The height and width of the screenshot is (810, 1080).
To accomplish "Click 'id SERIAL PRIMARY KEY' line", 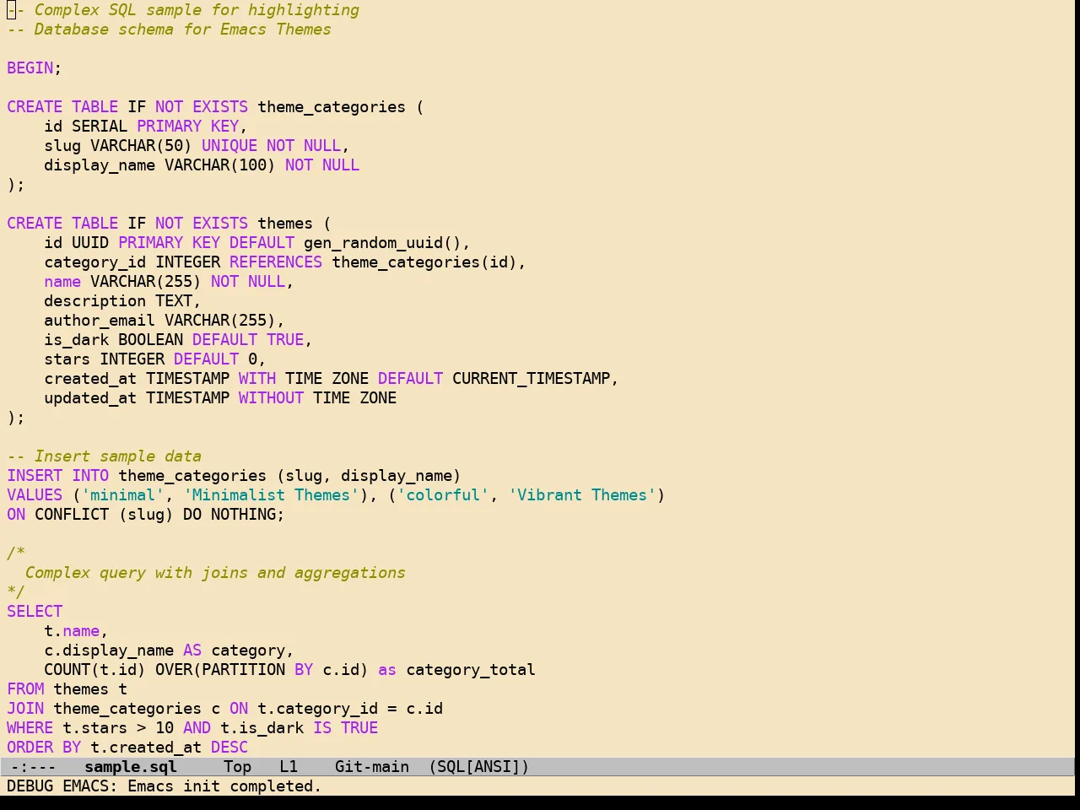I will pos(145,127).
